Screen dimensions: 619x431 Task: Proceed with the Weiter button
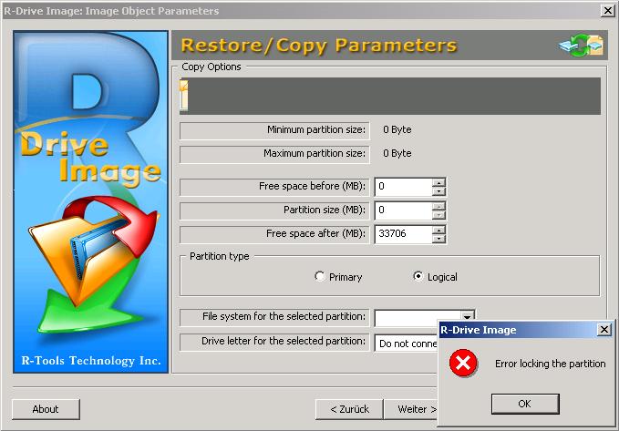[x=411, y=409]
